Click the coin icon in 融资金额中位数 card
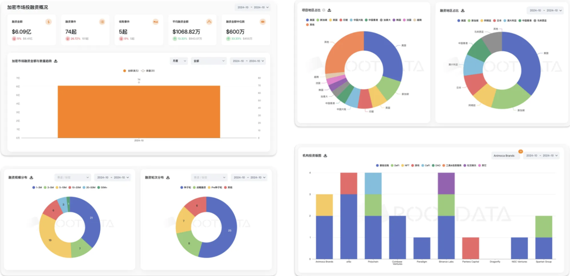 (x=262, y=22)
